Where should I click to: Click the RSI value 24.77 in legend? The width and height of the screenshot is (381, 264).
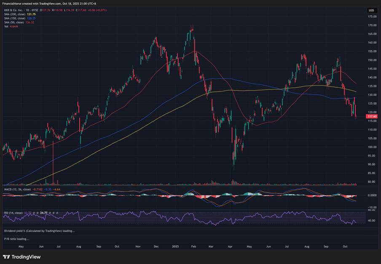pyautogui.click(x=44, y=213)
